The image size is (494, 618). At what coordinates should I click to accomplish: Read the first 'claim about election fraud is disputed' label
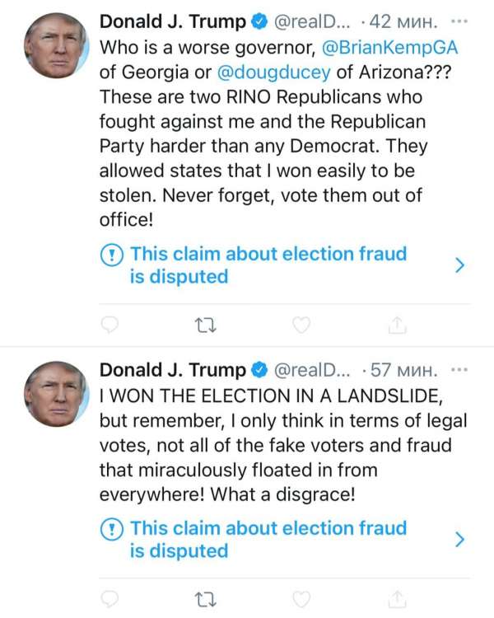pyautogui.click(x=268, y=265)
